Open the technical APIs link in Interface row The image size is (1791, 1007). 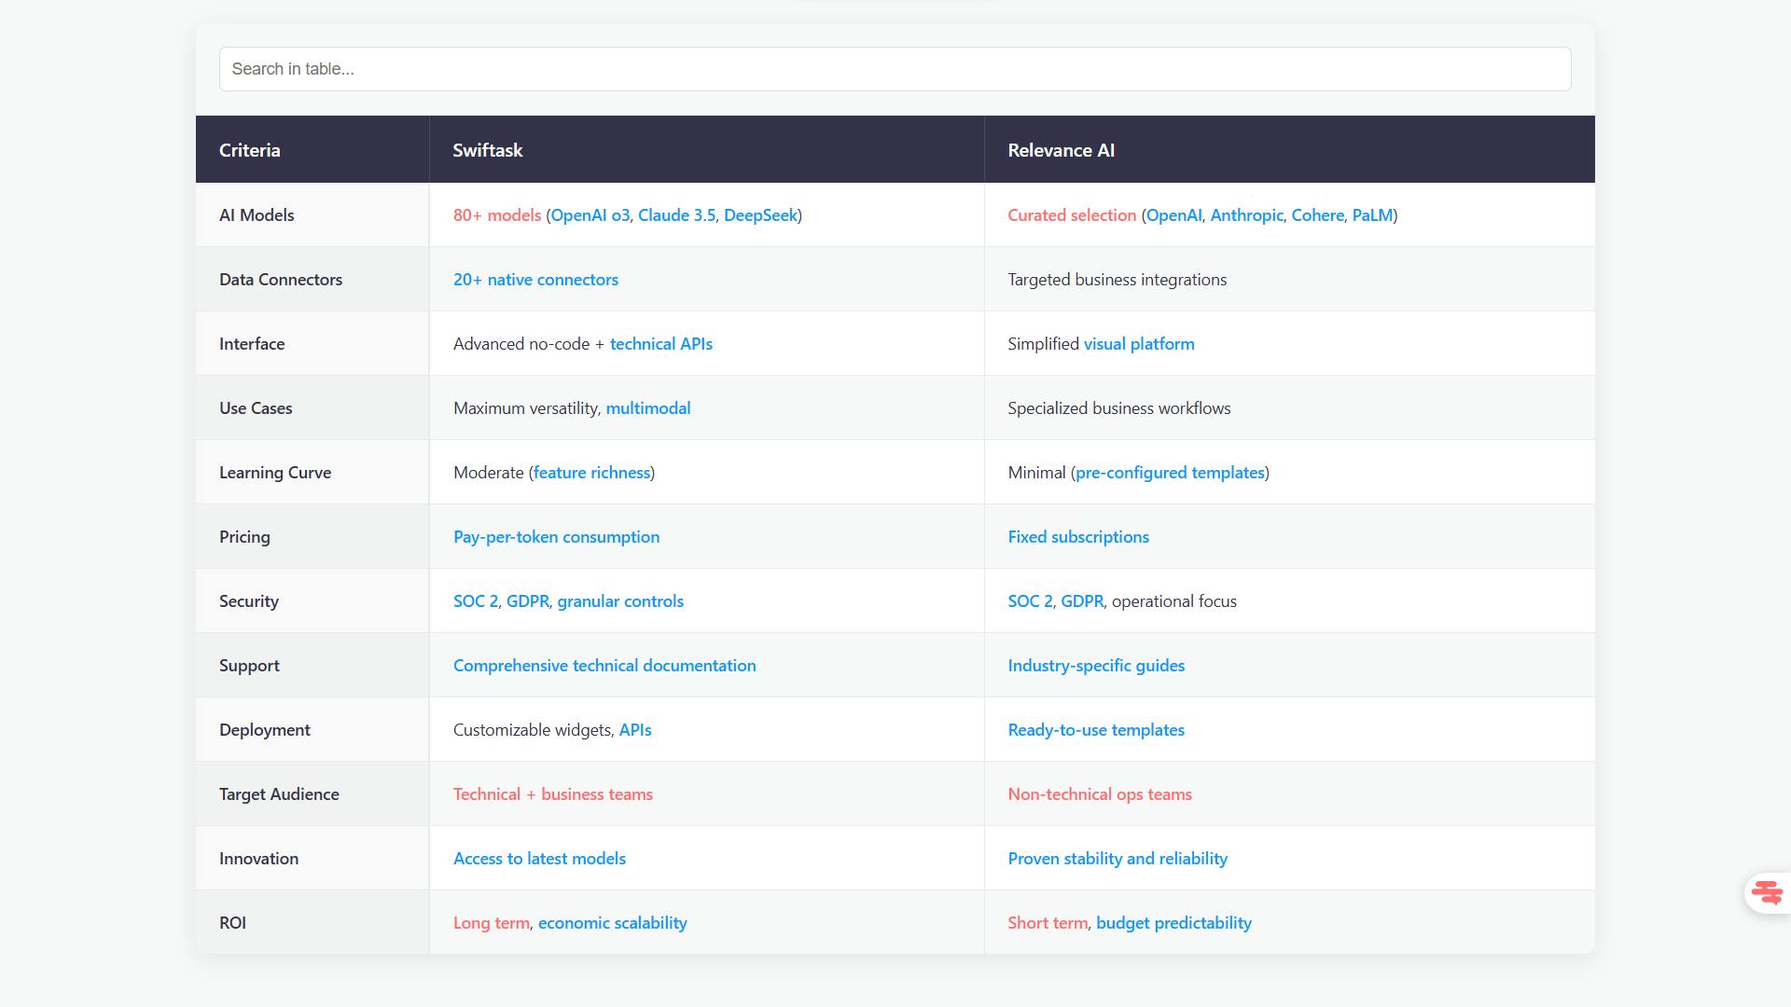click(660, 344)
